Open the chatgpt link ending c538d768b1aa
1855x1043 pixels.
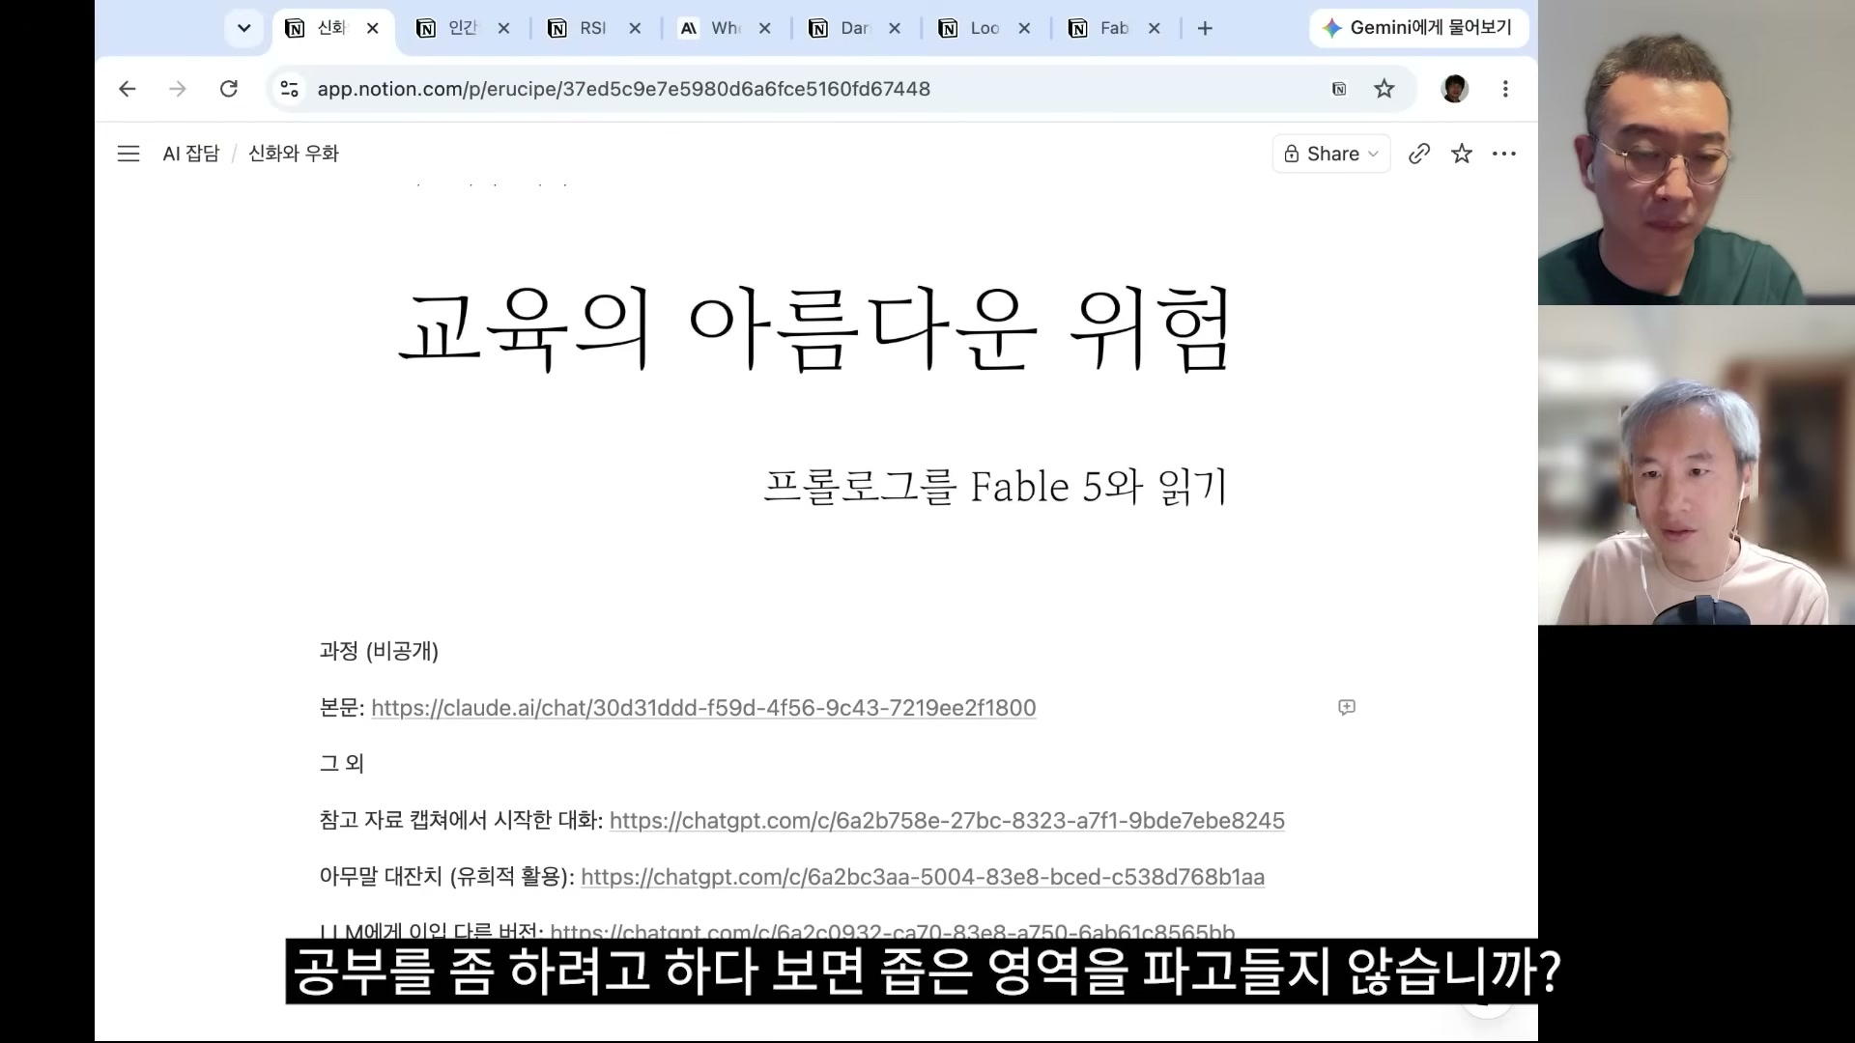[x=923, y=877]
